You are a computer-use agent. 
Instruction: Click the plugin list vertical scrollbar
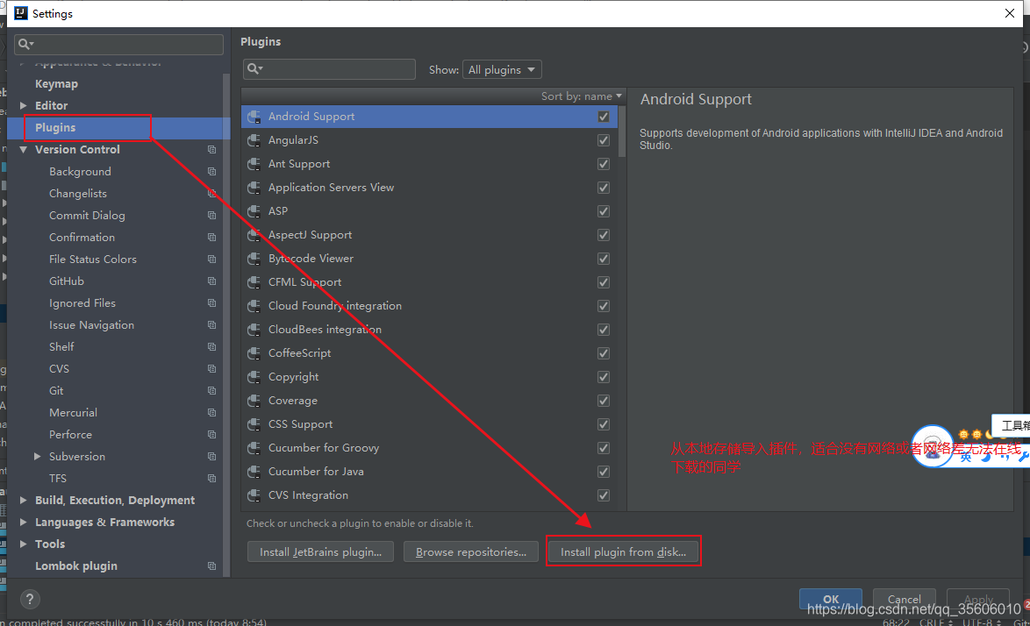coord(622,132)
